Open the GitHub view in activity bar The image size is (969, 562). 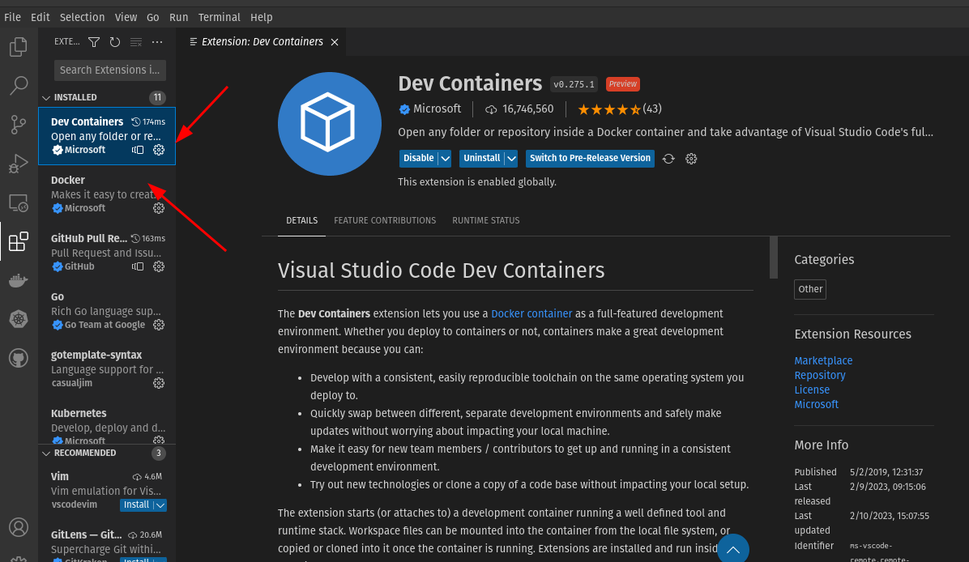[x=19, y=358]
